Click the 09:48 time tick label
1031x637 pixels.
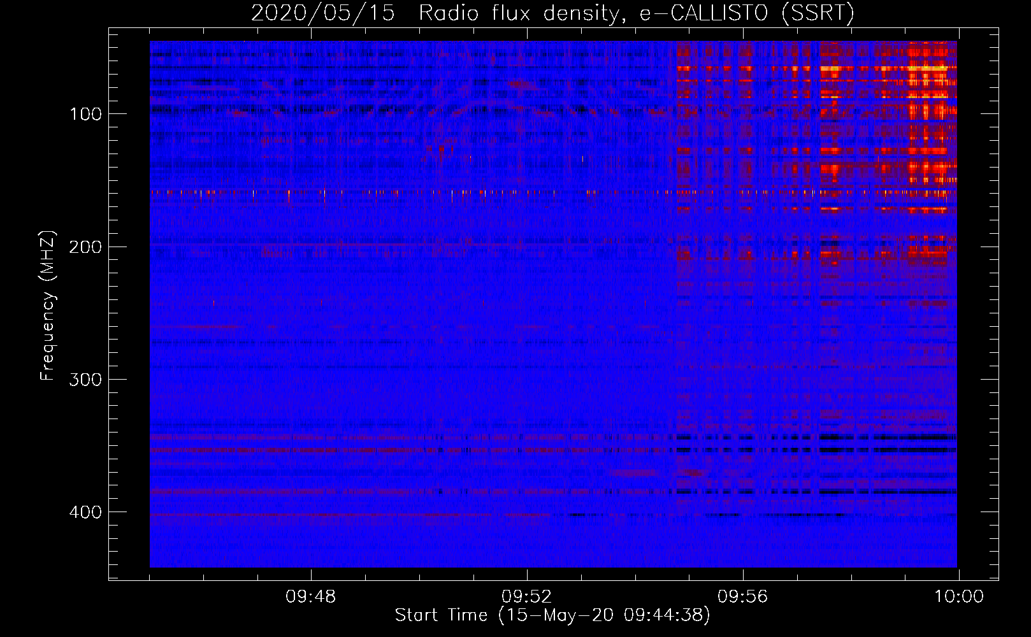point(311,597)
